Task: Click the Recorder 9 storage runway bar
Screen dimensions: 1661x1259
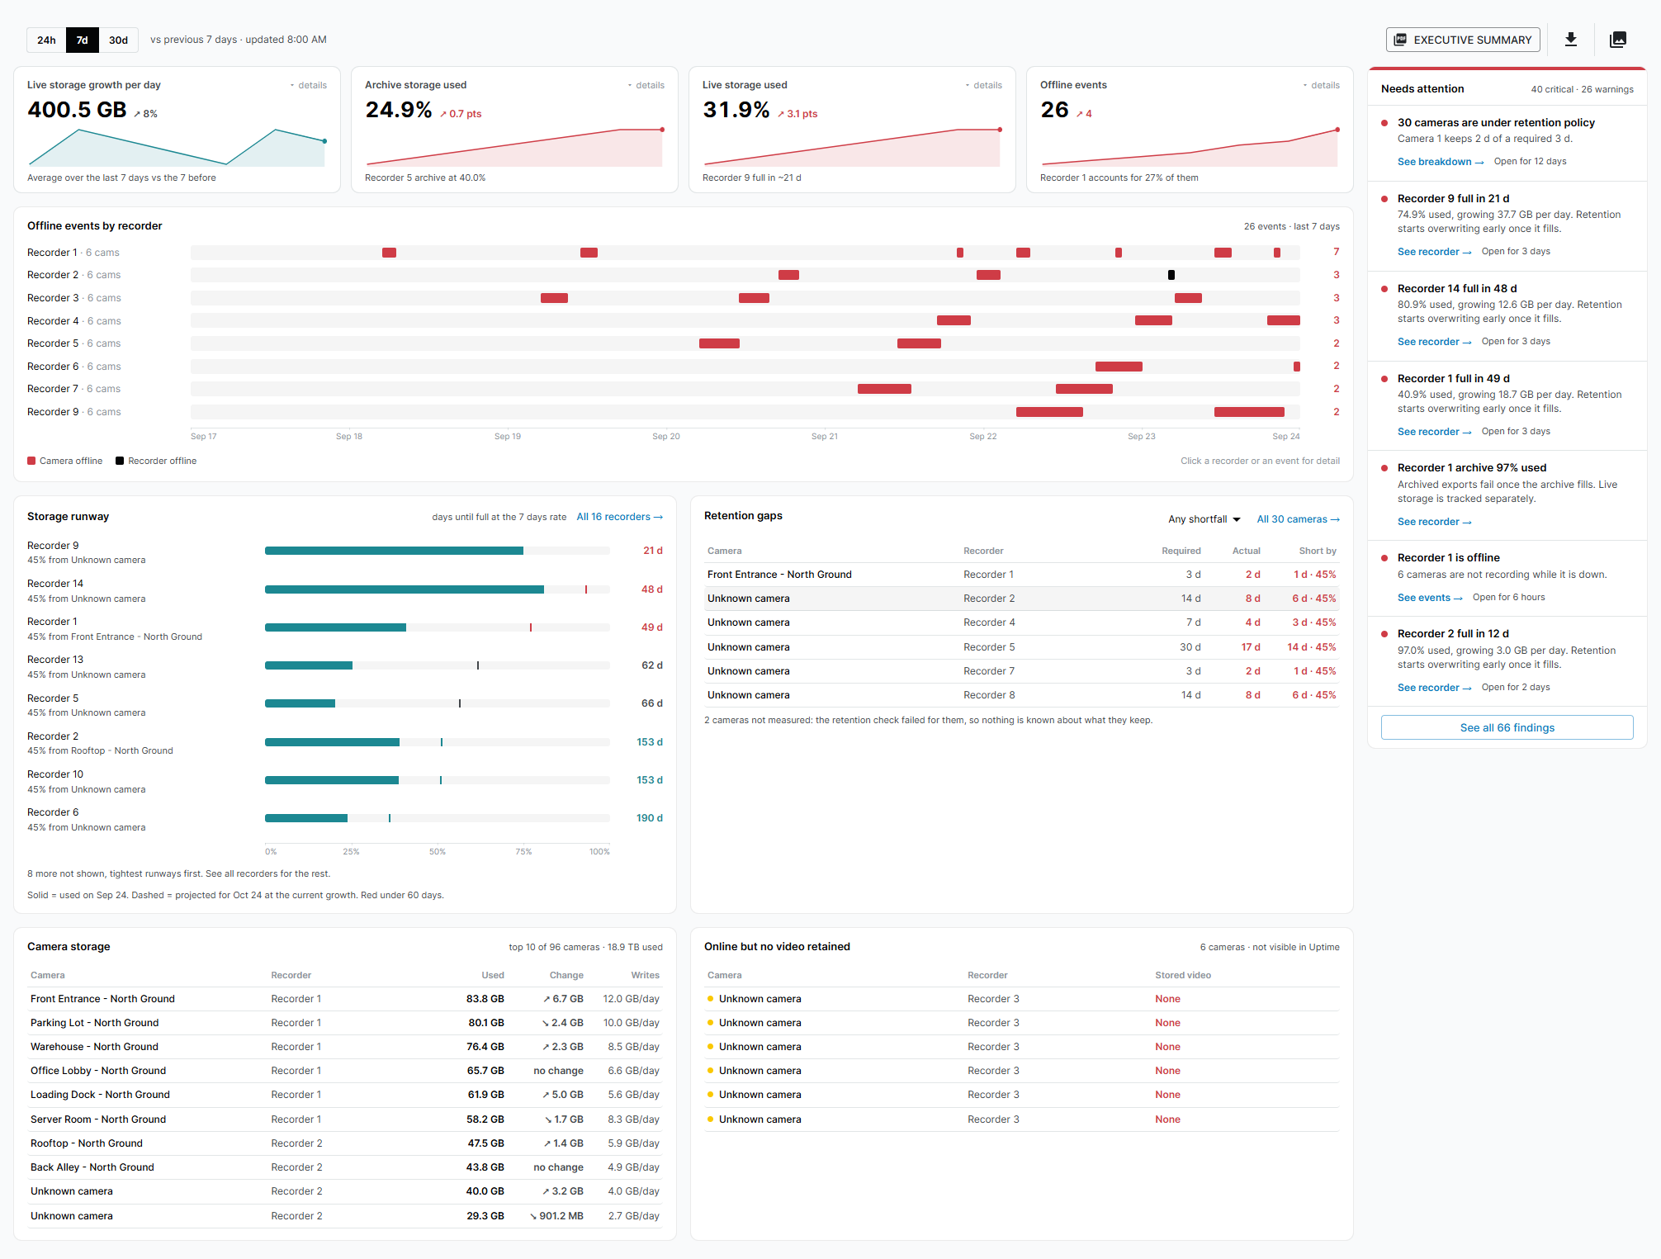Action: [438, 551]
